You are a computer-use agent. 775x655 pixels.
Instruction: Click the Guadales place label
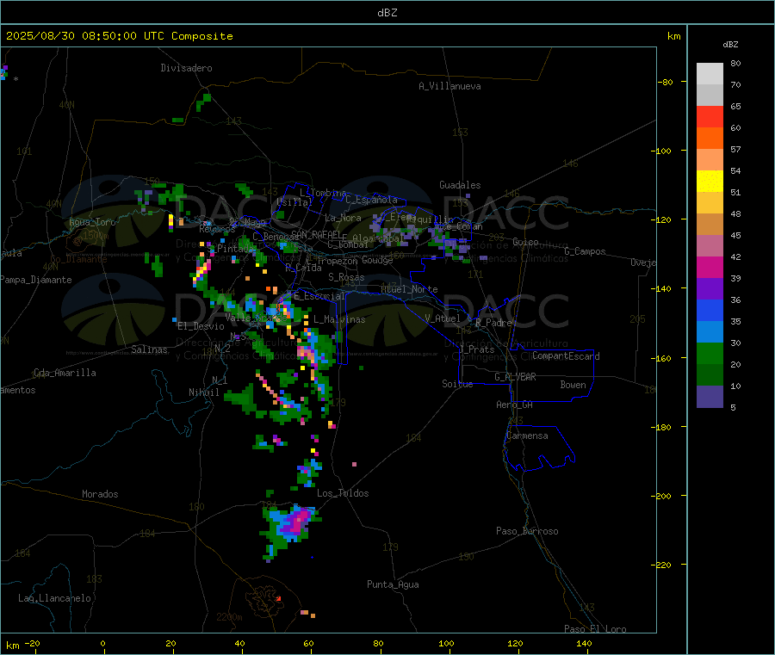460,185
